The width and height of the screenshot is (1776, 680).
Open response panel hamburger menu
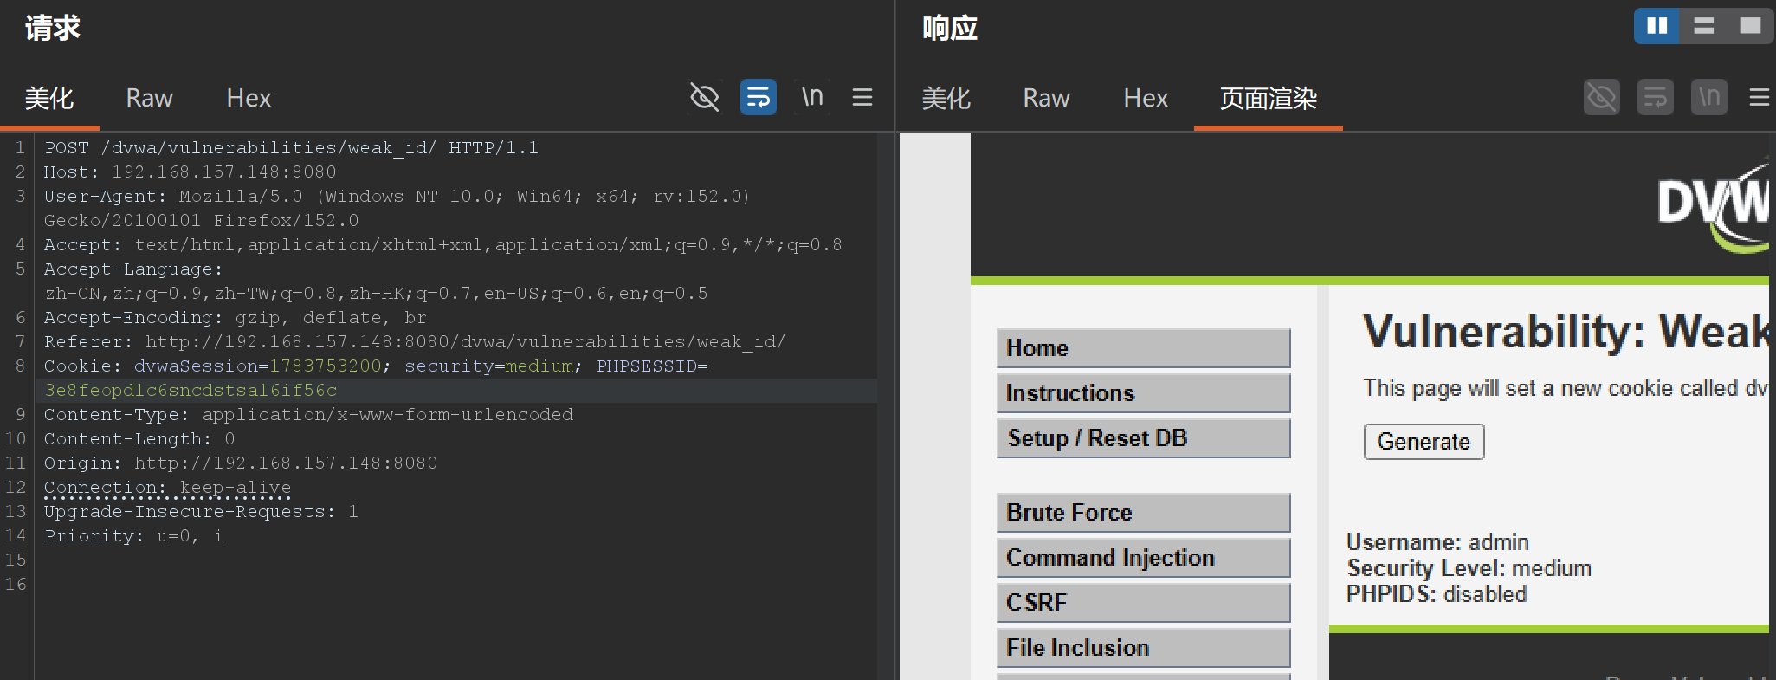[x=1759, y=97]
